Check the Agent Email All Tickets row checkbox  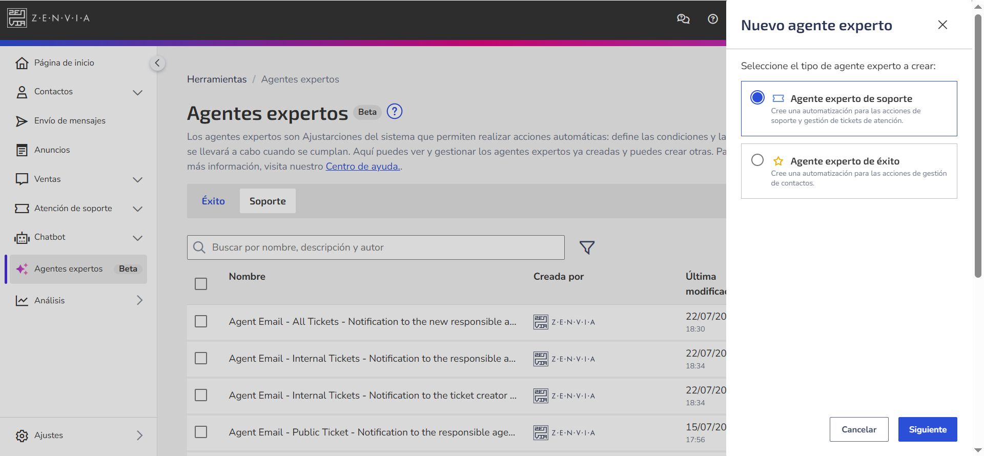click(201, 321)
